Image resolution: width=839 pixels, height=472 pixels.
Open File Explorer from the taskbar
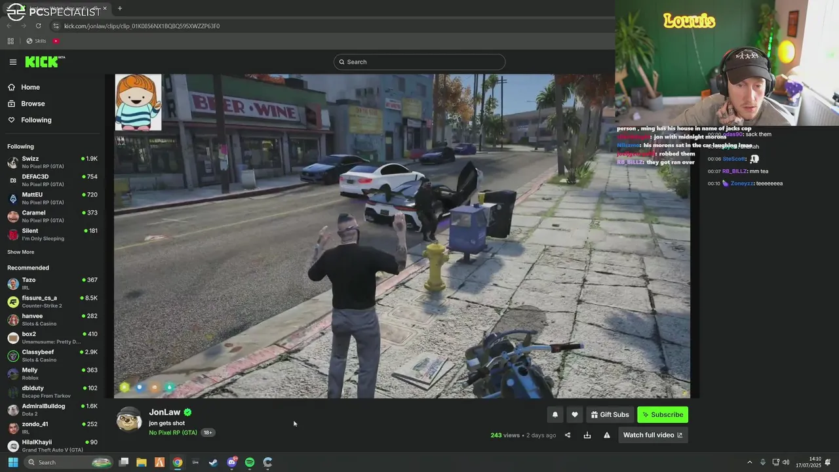tap(142, 462)
